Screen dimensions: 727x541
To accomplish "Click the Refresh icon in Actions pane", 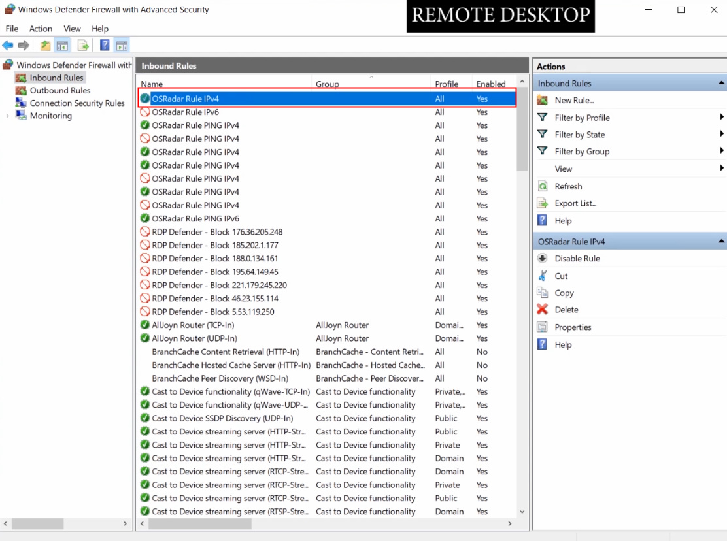I will pyautogui.click(x=543, y=186).
